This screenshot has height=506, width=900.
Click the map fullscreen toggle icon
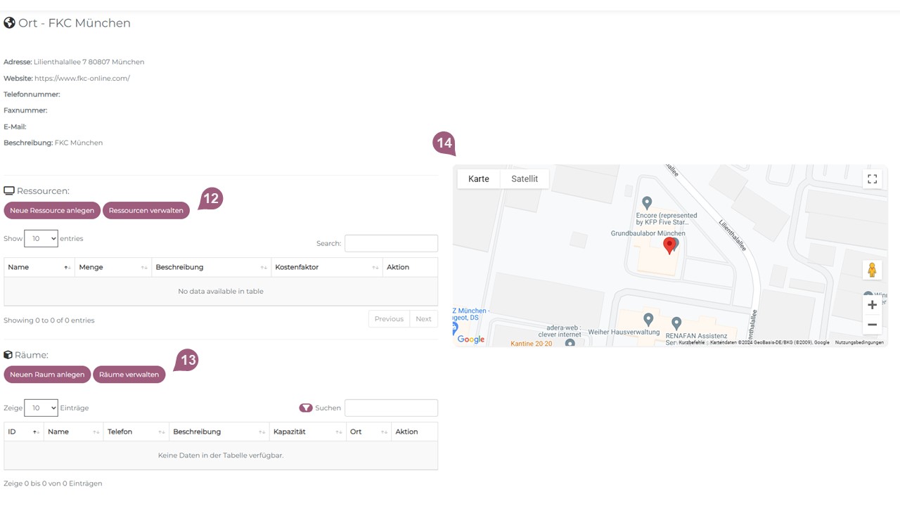pyautogui.click(x=872, y=179)
